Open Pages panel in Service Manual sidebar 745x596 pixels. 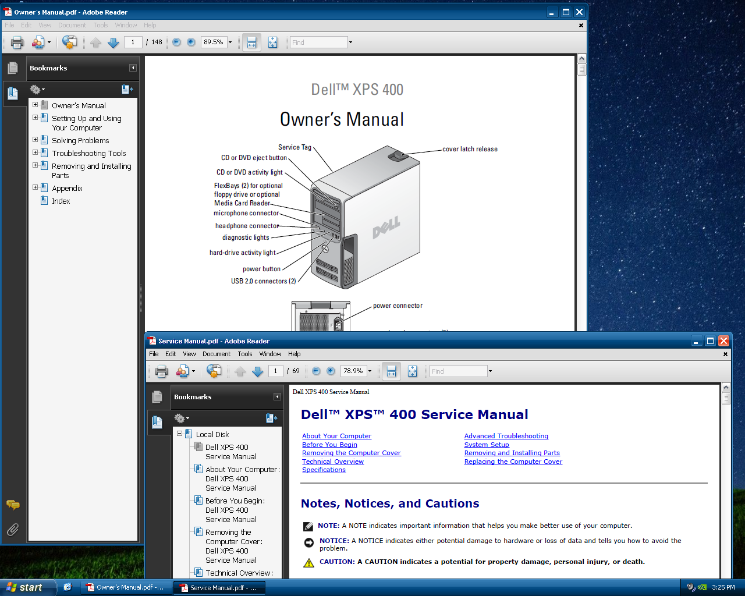(x=157, y=397)
